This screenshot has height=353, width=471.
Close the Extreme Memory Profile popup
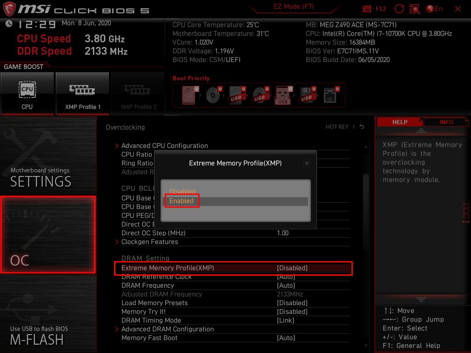click(306, 163)
